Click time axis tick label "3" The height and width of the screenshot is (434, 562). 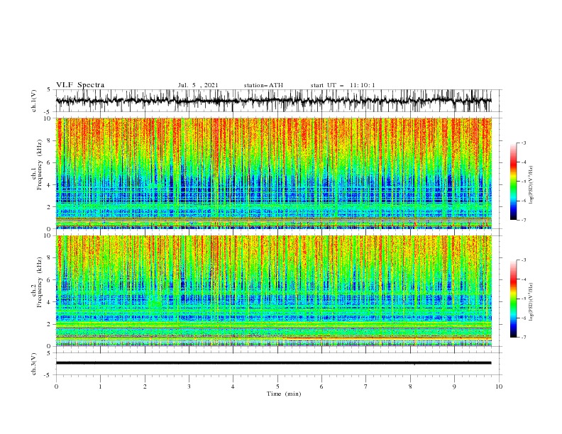pyautogui.click(x=189, y=386)
